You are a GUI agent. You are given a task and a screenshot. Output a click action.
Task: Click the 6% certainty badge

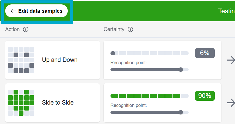pyautogui.click(x=205, y=53)
